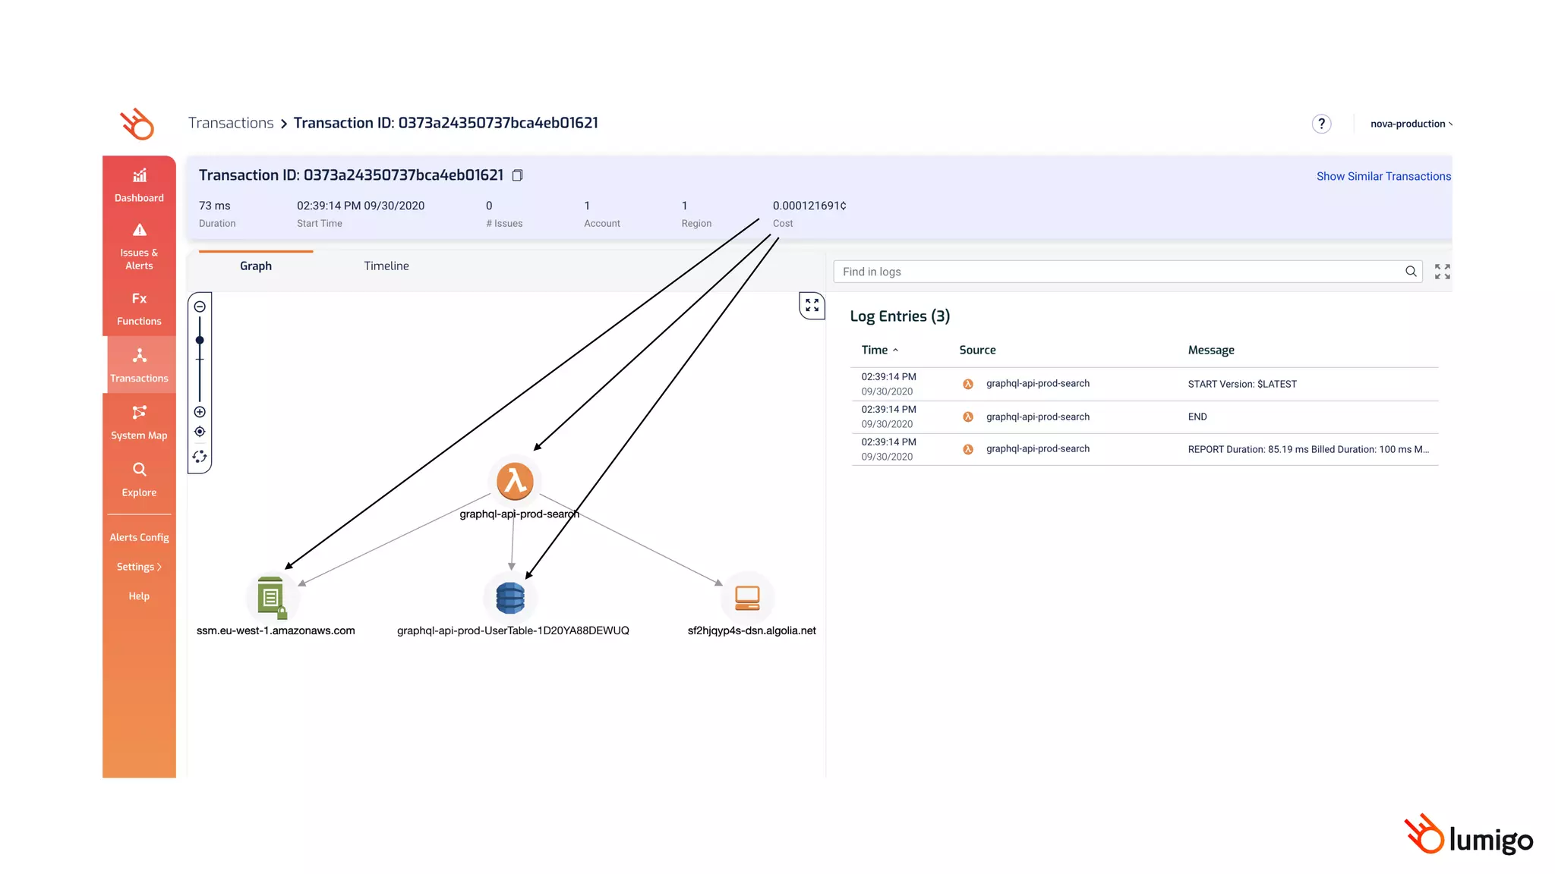Click the graph zoom slider handle
The image size is (1555, 874).
200,341
